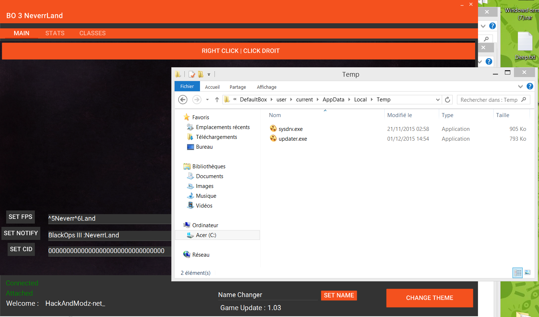Open Téléchargements in the navigation pane
This screenshot has height=317, width=539.
(x=216, y=137)
